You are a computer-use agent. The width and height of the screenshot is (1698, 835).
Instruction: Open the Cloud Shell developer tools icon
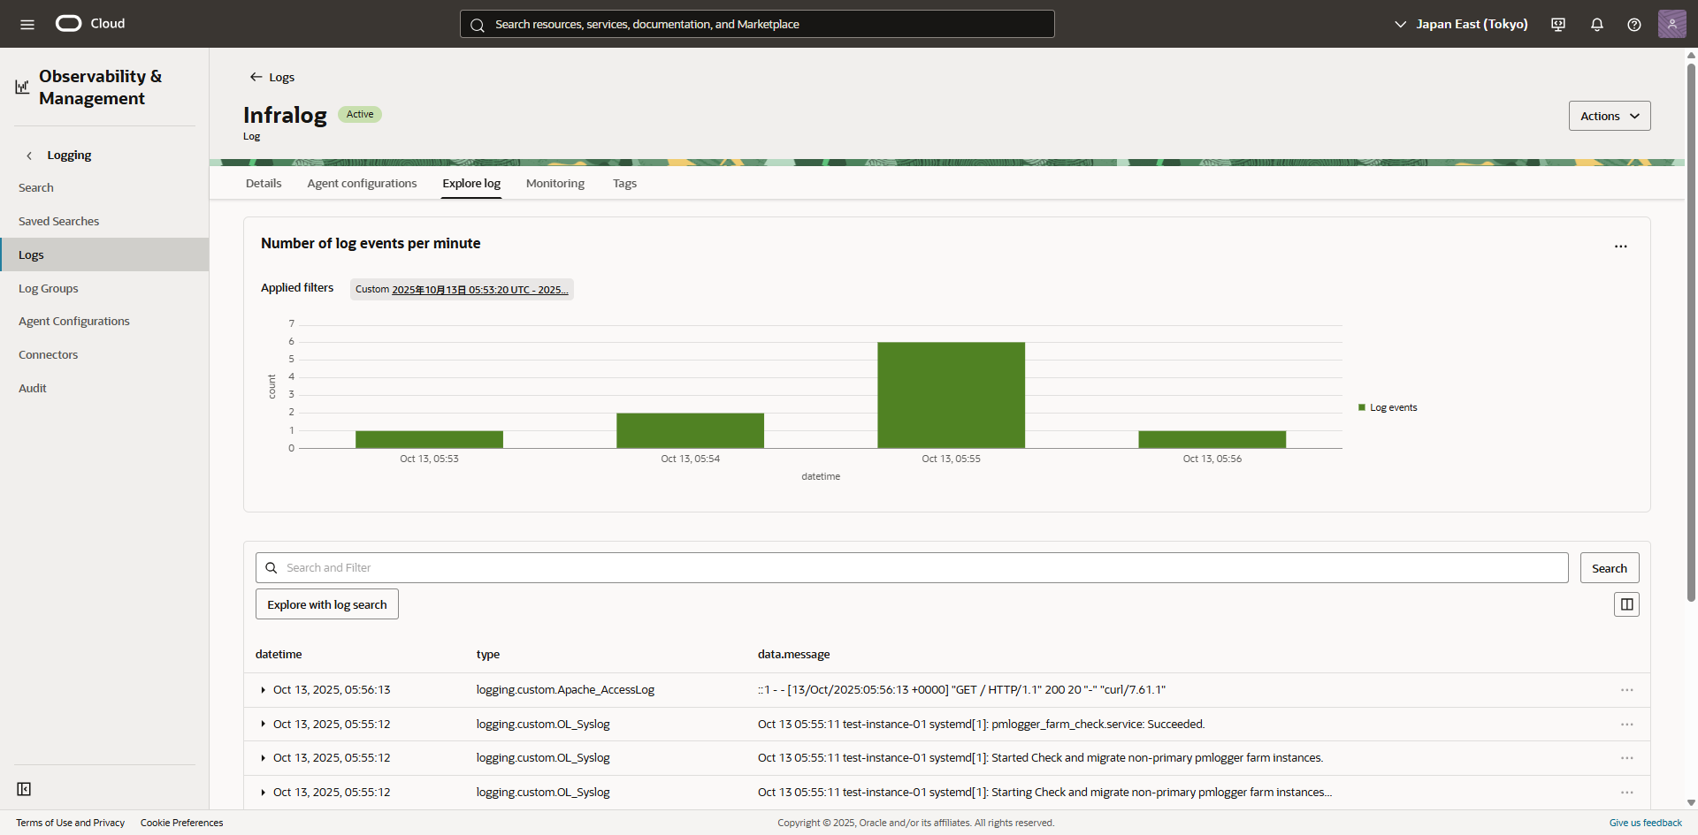point(1558,25)
